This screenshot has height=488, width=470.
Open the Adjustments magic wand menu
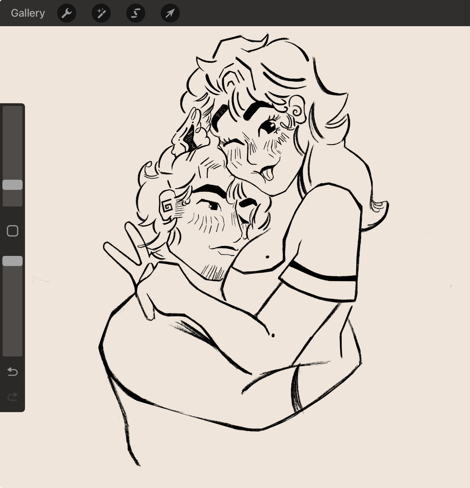click(101, 13)
